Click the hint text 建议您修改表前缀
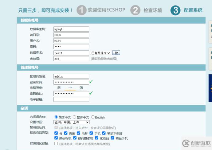 click(x=104, y=59)
